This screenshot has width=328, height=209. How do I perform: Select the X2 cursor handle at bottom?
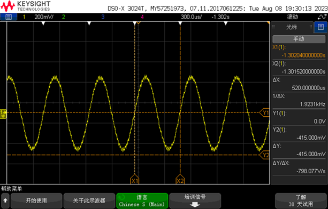coord(180,179)
